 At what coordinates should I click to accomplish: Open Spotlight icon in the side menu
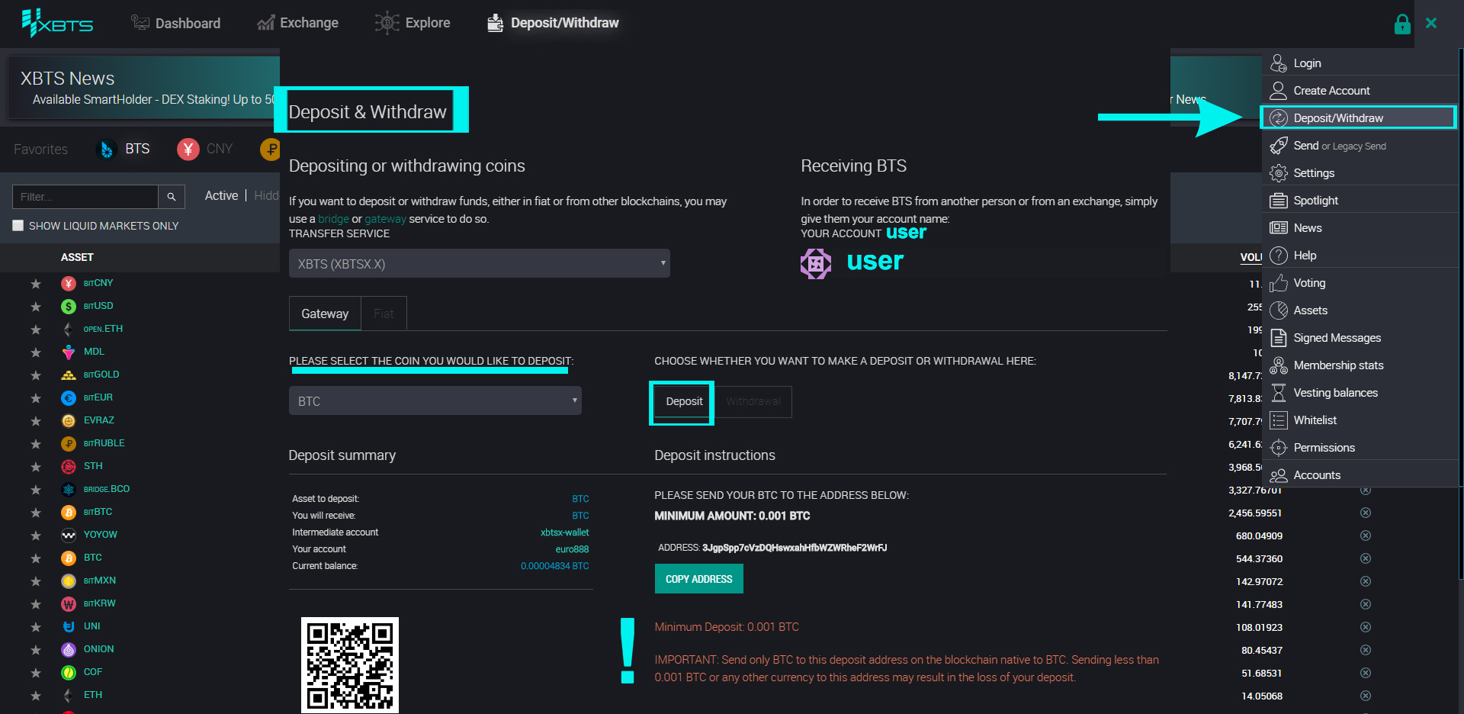pos(1279,201)
